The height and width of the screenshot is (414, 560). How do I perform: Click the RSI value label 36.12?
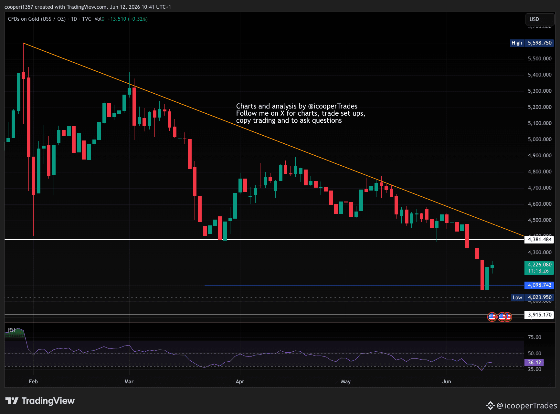pos(534,363)
